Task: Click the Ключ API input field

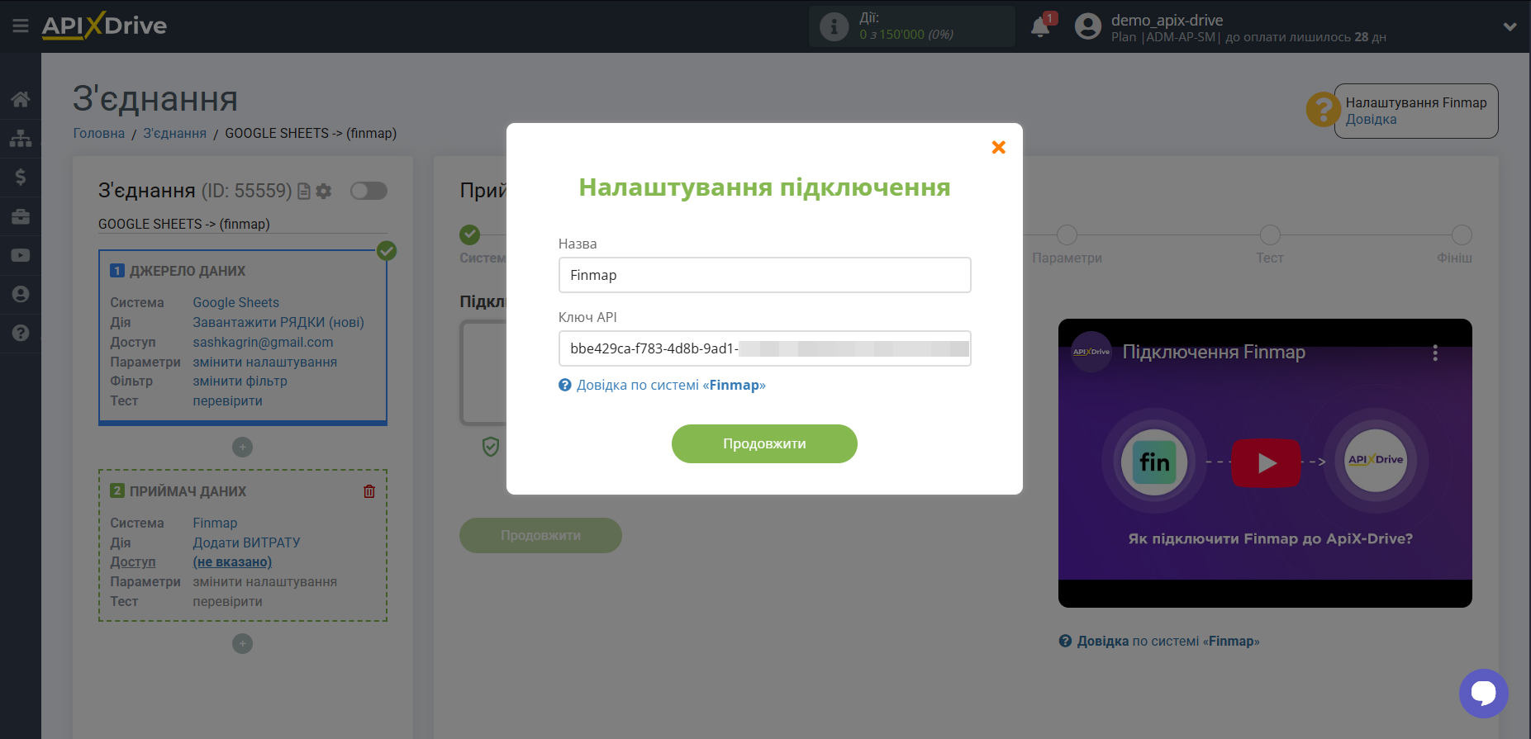Action: coord(763,348)
